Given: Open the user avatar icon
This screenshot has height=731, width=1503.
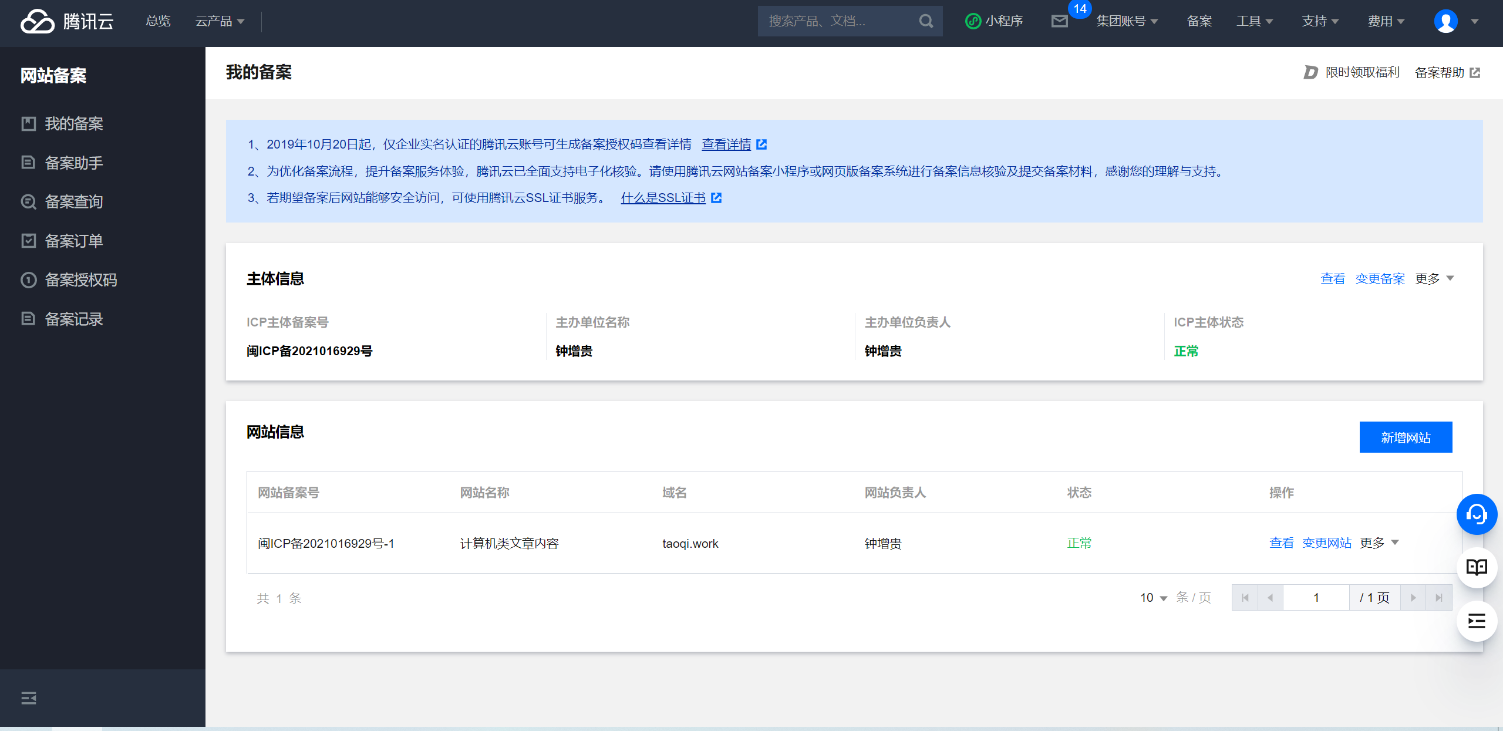Looking at the screenshot, I should (x=1445, y=22).
